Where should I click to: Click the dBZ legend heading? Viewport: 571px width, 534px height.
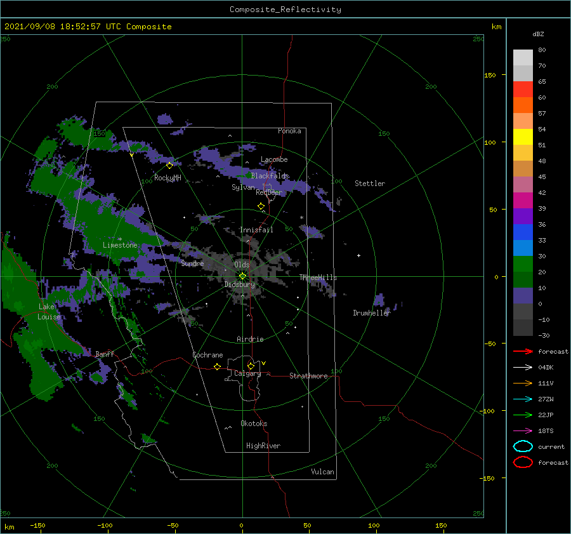[538, 34]
